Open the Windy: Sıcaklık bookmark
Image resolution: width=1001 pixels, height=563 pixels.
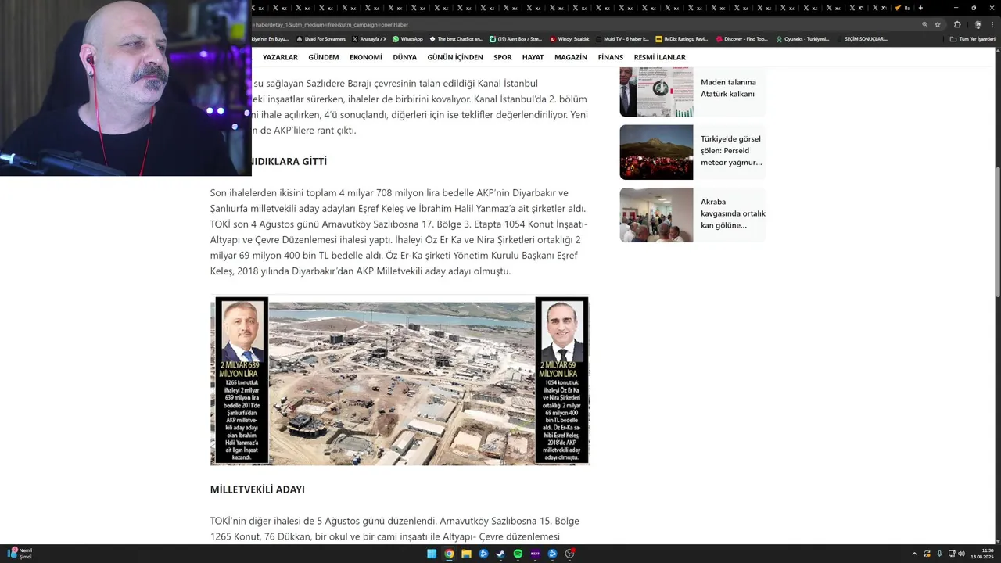(x=569, y=38)
